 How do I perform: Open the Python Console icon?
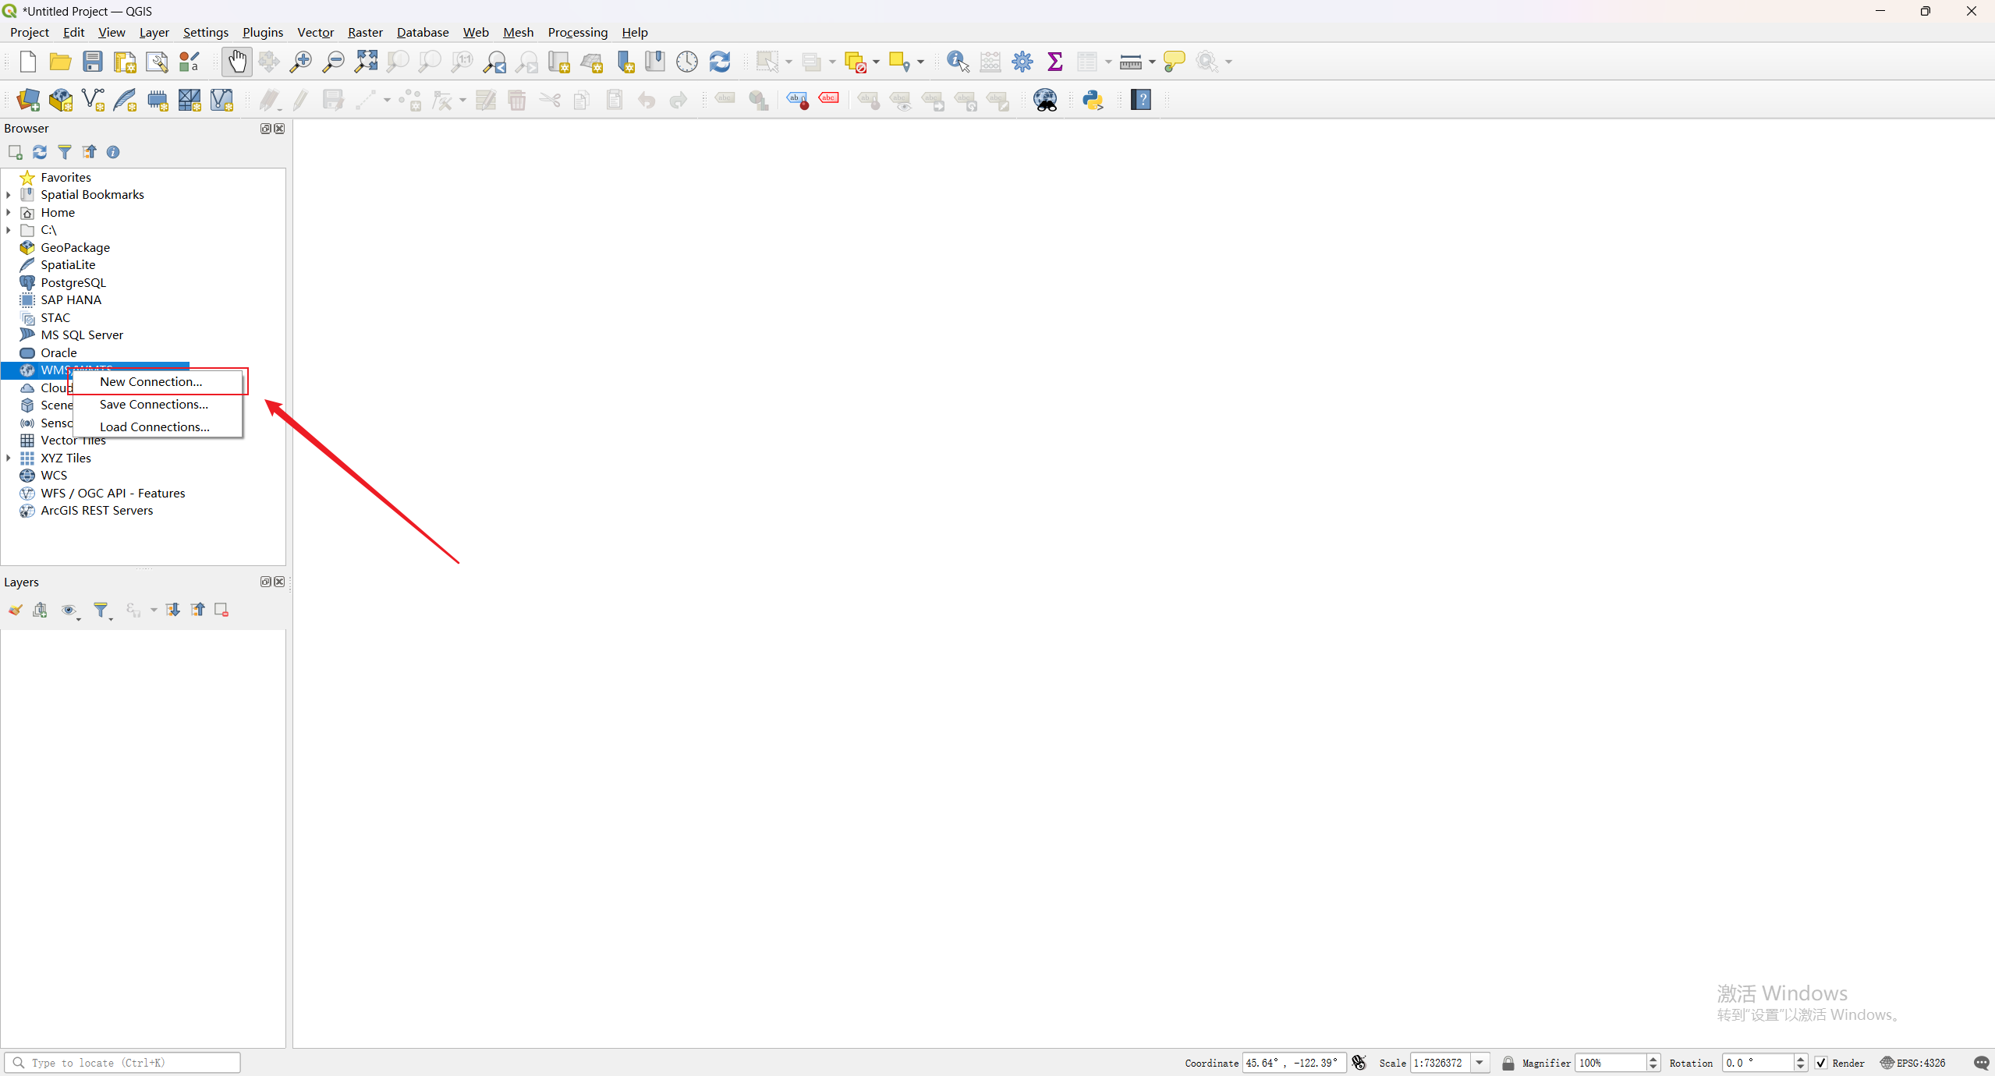(x=1093, y=100)
